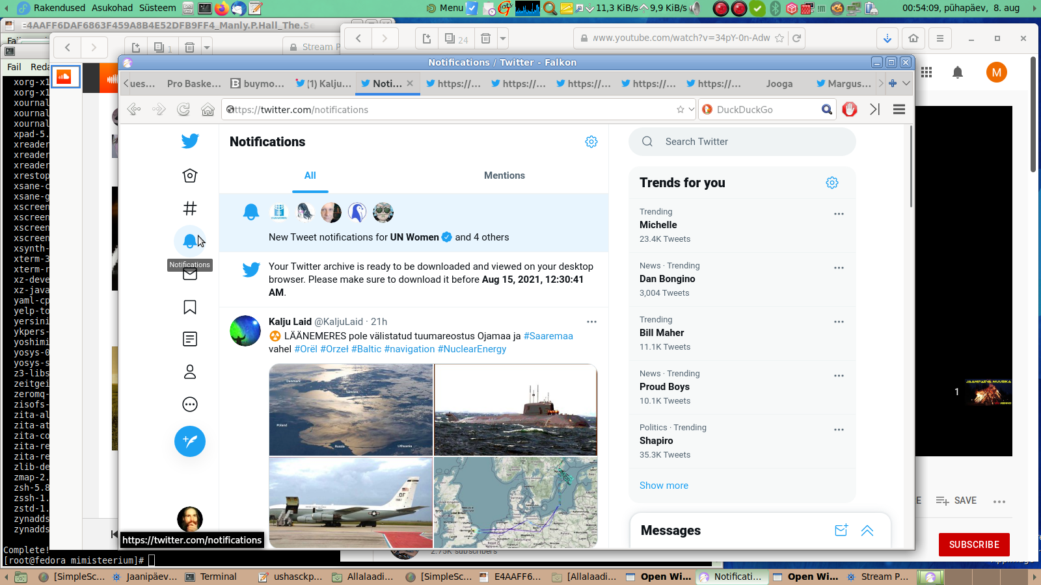Open the #Saaremaa hashtag link
The width and height of the screenshot is (1041, 585).
point(548,336)
